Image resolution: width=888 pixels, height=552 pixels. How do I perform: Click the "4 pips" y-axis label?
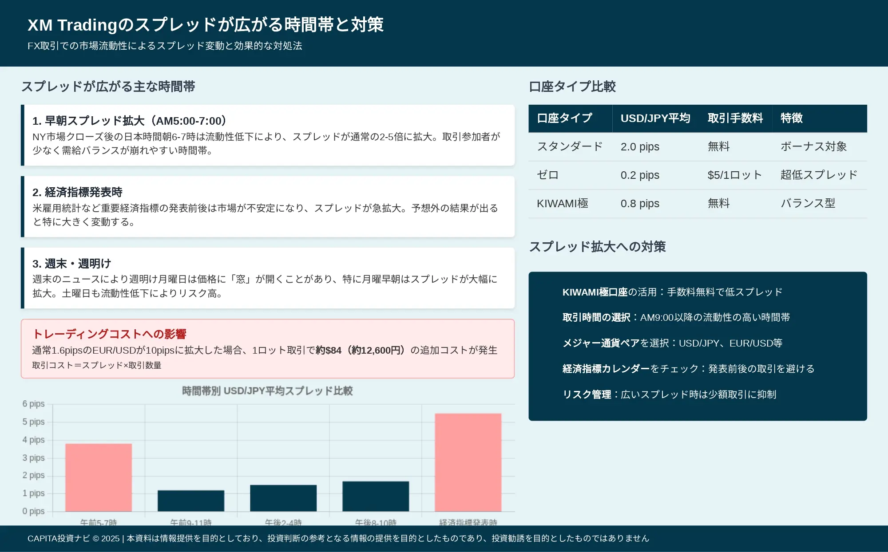[34, 440]
